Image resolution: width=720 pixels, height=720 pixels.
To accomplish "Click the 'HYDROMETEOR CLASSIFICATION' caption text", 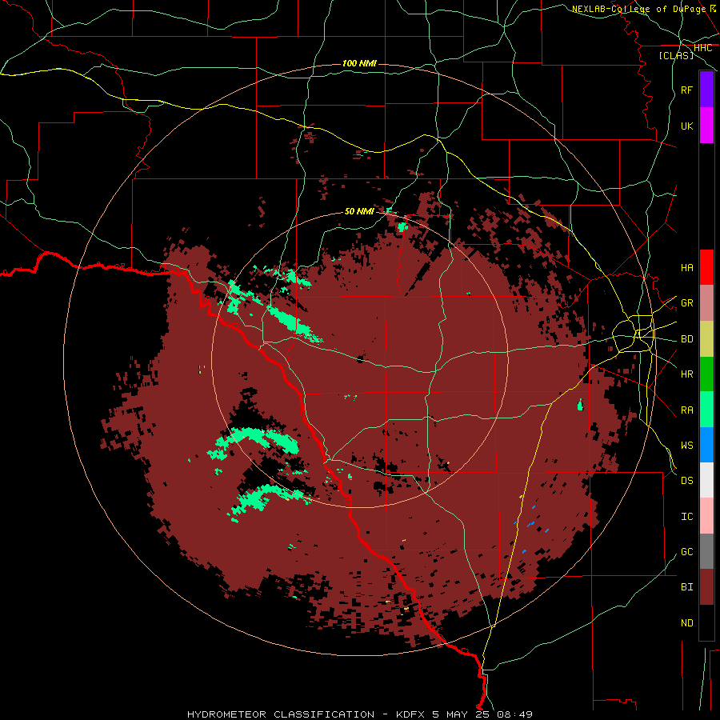I will (281, 714).
